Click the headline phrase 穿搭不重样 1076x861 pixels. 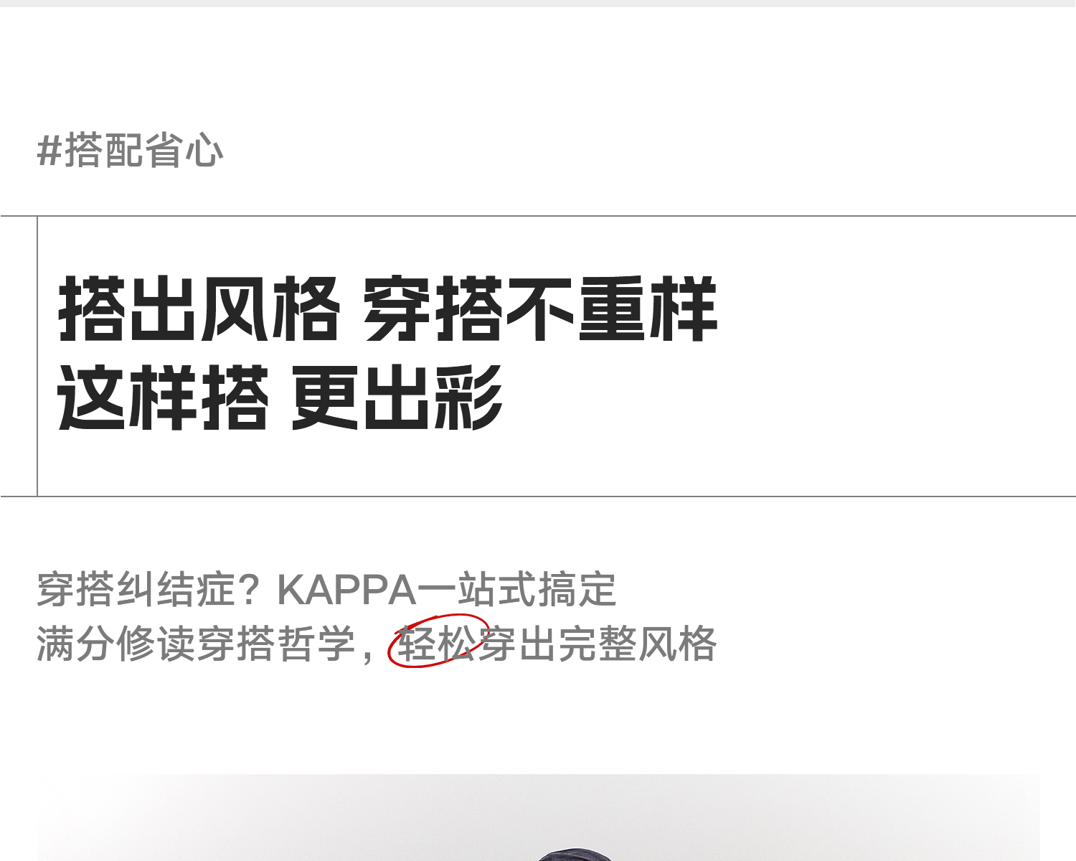click(540, 309)
